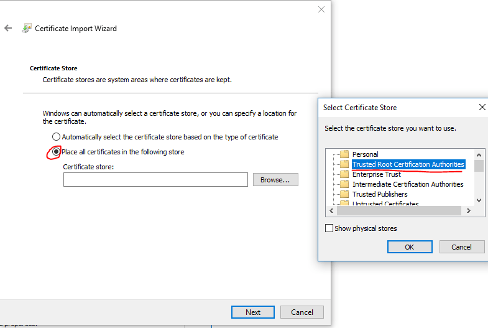Click the back arrow in the wizard

(x=8, y=29)
